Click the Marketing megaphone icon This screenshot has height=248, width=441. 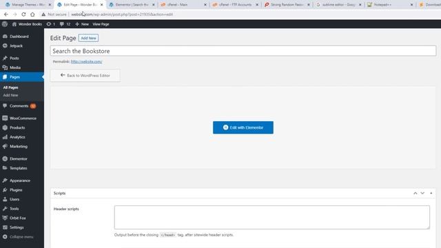(x=5, y=146)
